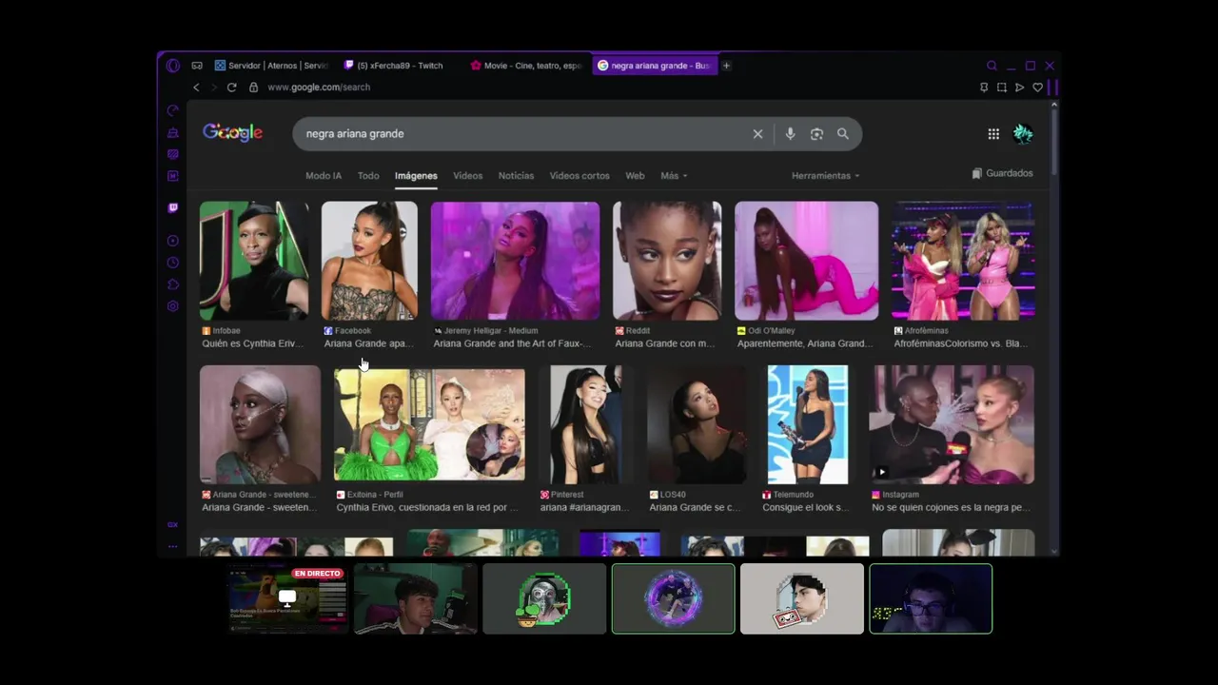Select the glasses webcam participant tile

(x=931, y=598)
